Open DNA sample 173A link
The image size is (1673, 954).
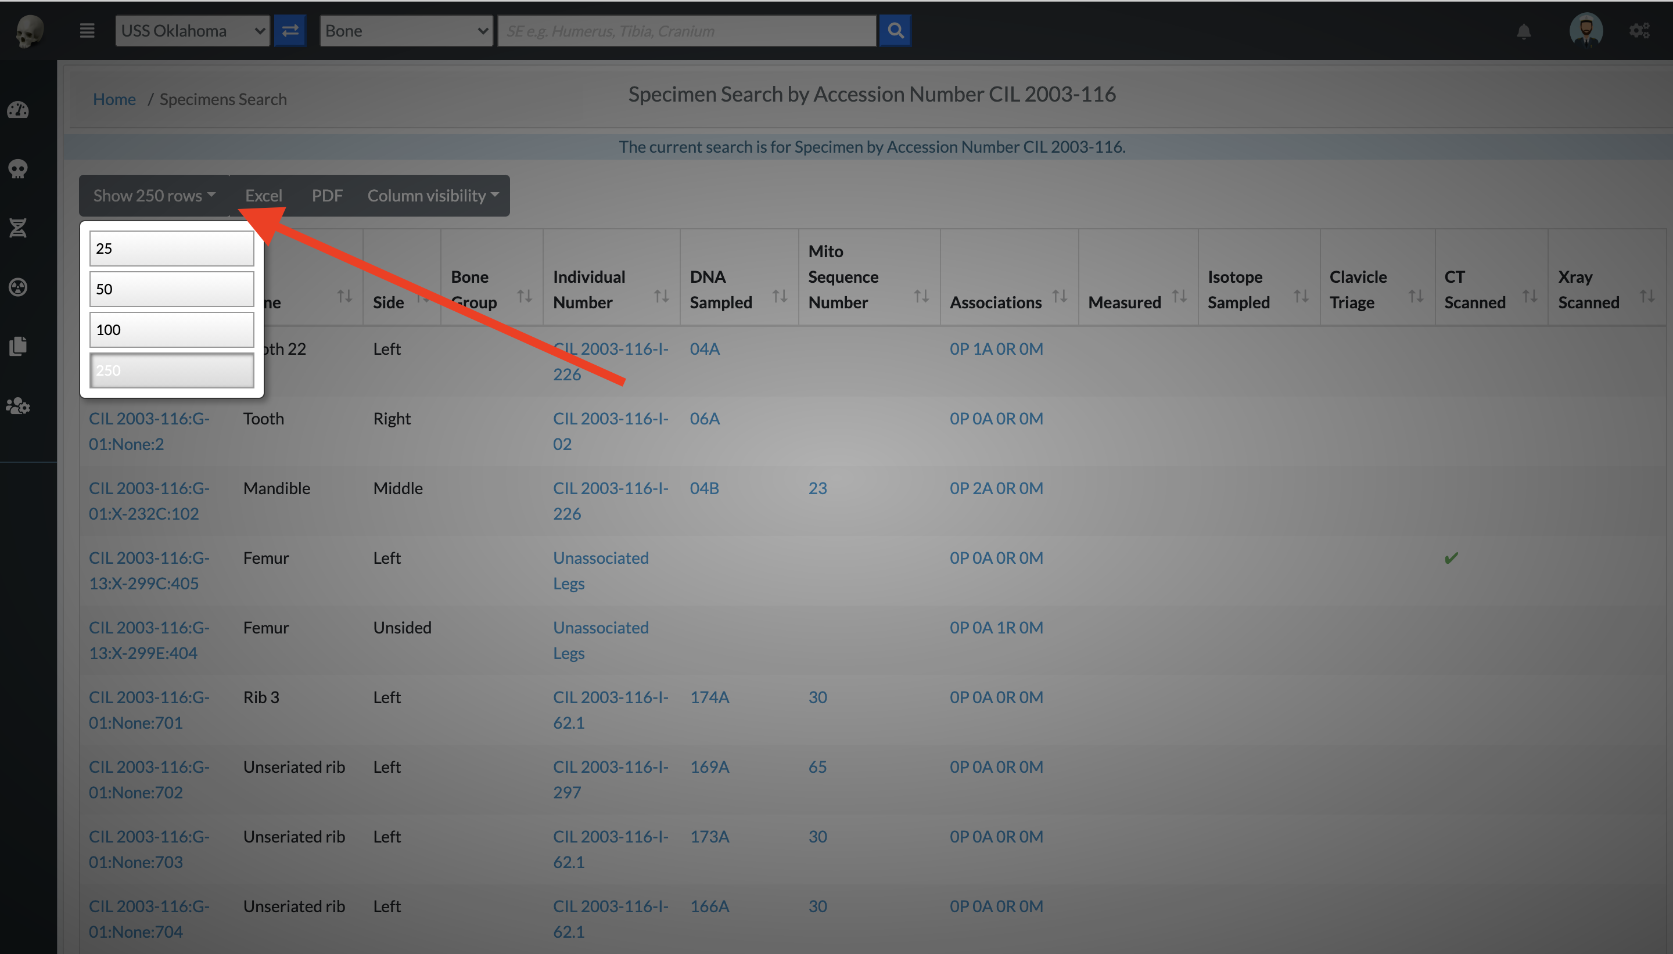tap(709, 836)
